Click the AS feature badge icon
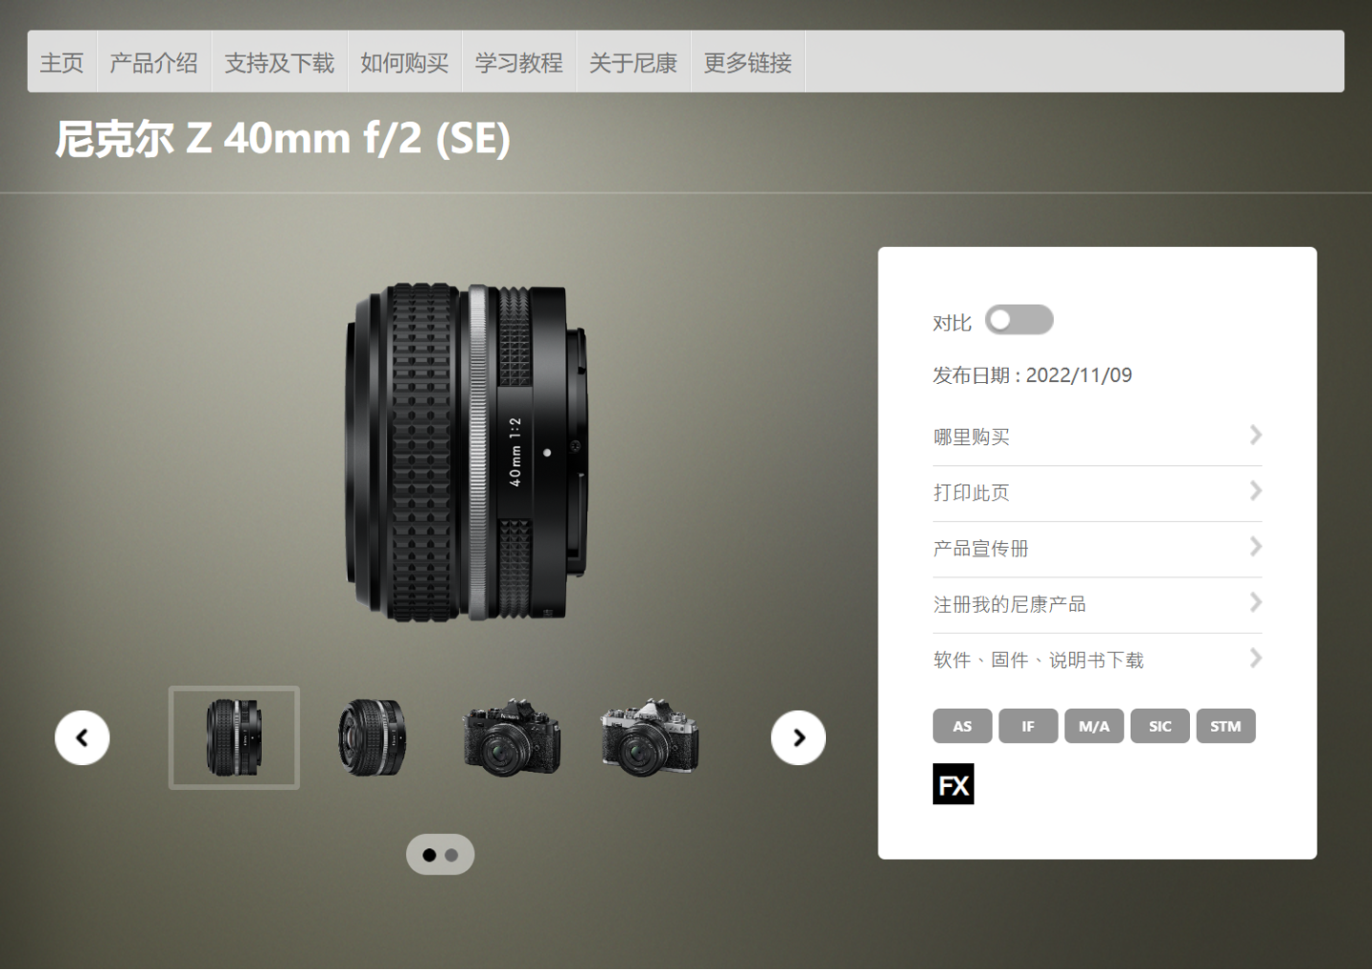The width and height of the screenshot is (1372, 970). pyautogui.click(x=962, y=726)
